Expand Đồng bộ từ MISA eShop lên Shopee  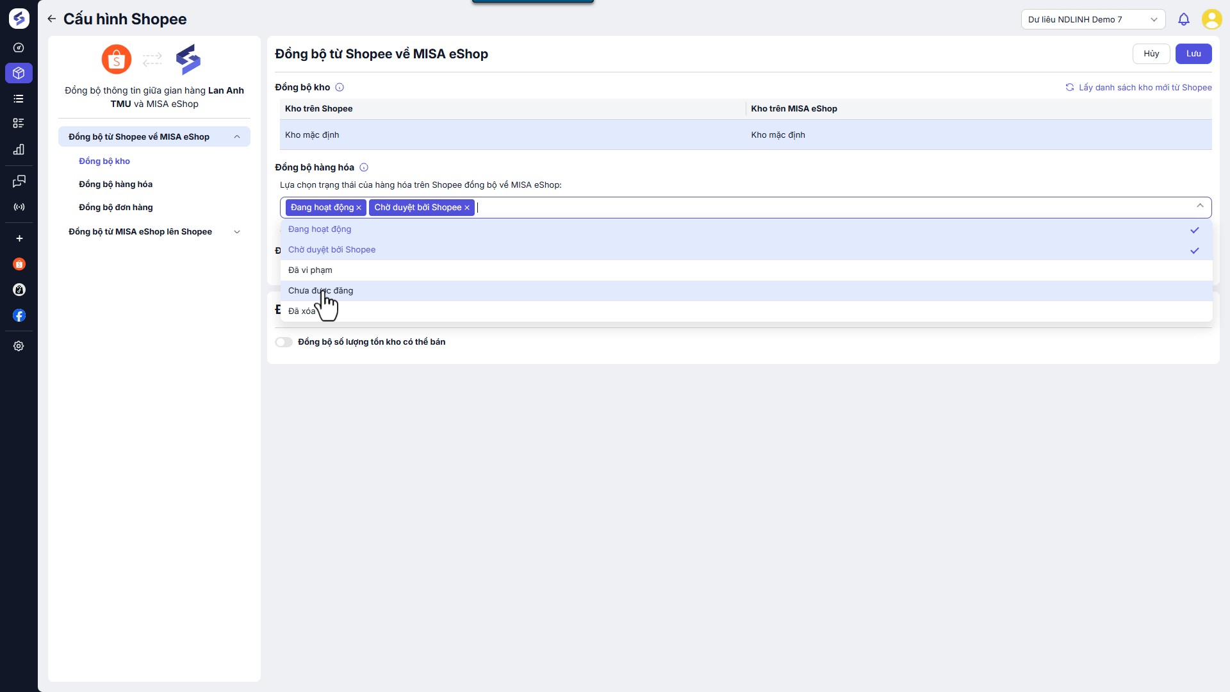pyautogui.click(x=154, y=232)
